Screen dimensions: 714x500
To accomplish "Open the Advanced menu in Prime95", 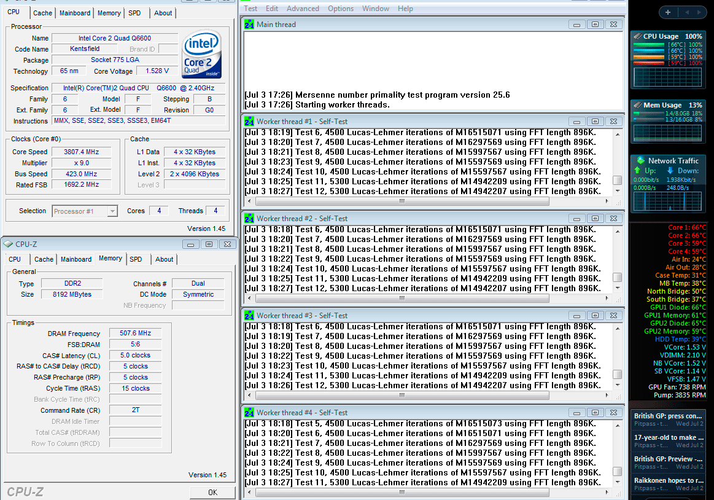I will tap(303, 9).
